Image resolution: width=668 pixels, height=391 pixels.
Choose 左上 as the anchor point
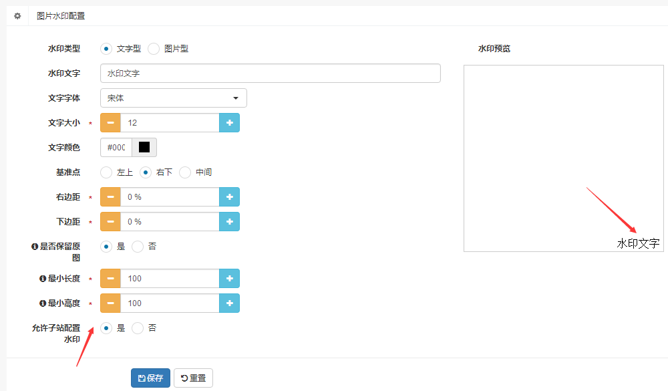(x=106, y=172)
